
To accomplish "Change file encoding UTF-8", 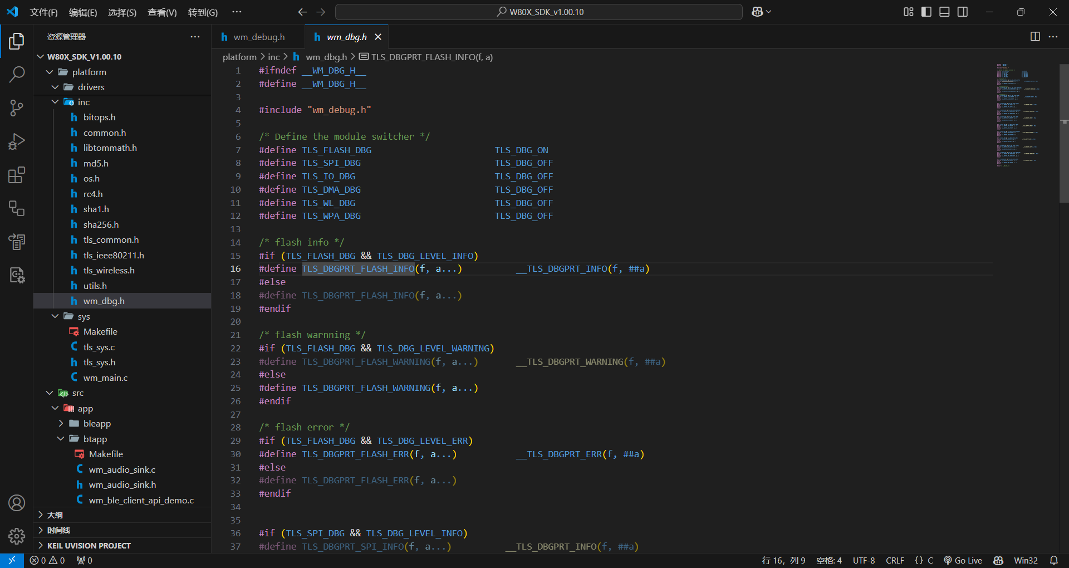I will pyautogui.click(x=864, y=560).
